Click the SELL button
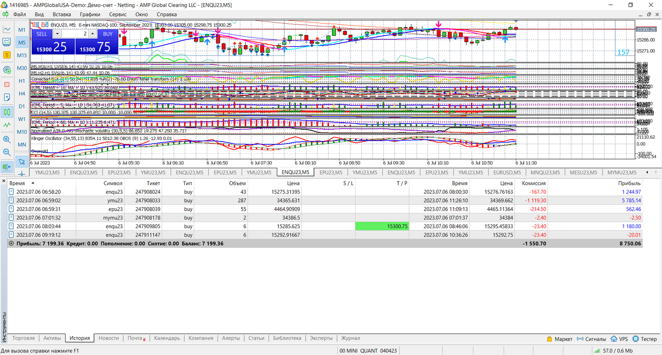The width and height of the screenshot is (662, 355). [42, 34]
